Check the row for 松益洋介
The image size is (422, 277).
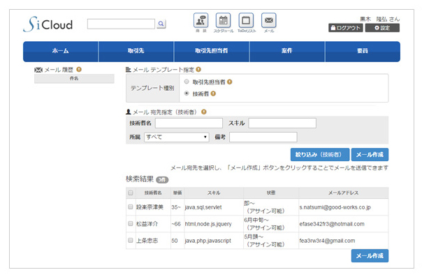click(131, 223)
